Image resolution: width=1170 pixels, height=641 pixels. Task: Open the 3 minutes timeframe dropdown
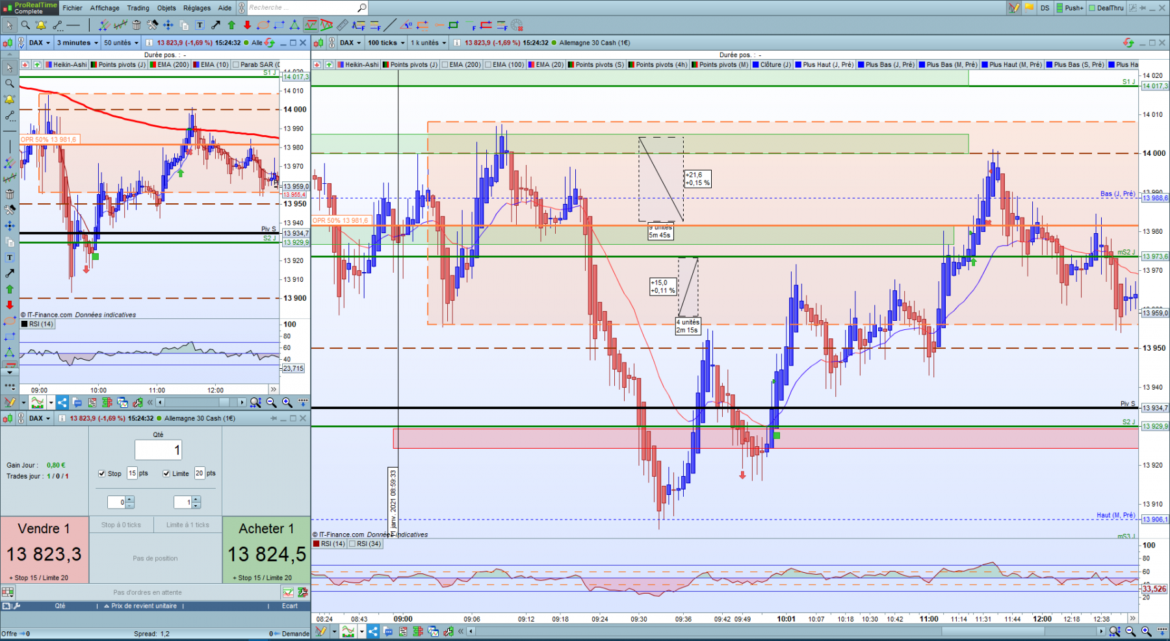[x=77, y=43]
